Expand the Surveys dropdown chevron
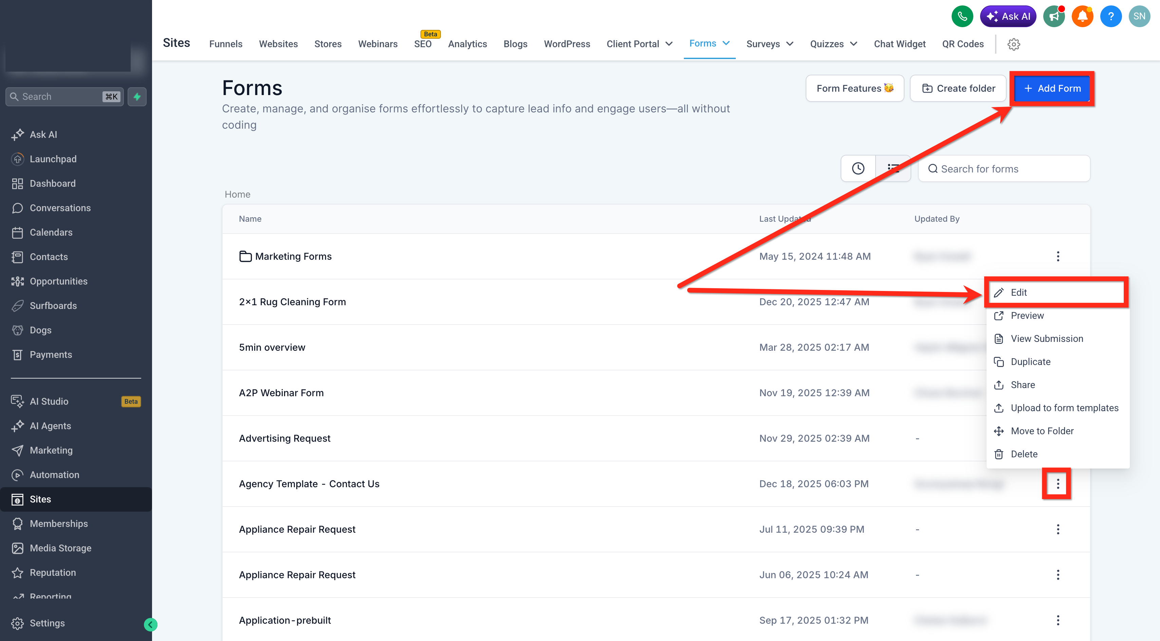The image size is (1160, 641). [x=789, y=44]
